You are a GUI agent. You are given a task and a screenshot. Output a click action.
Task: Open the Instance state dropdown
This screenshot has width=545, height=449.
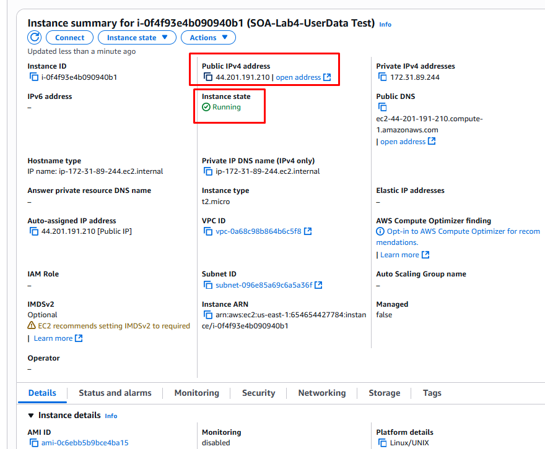pyautogui.click(x=137, y=38)
